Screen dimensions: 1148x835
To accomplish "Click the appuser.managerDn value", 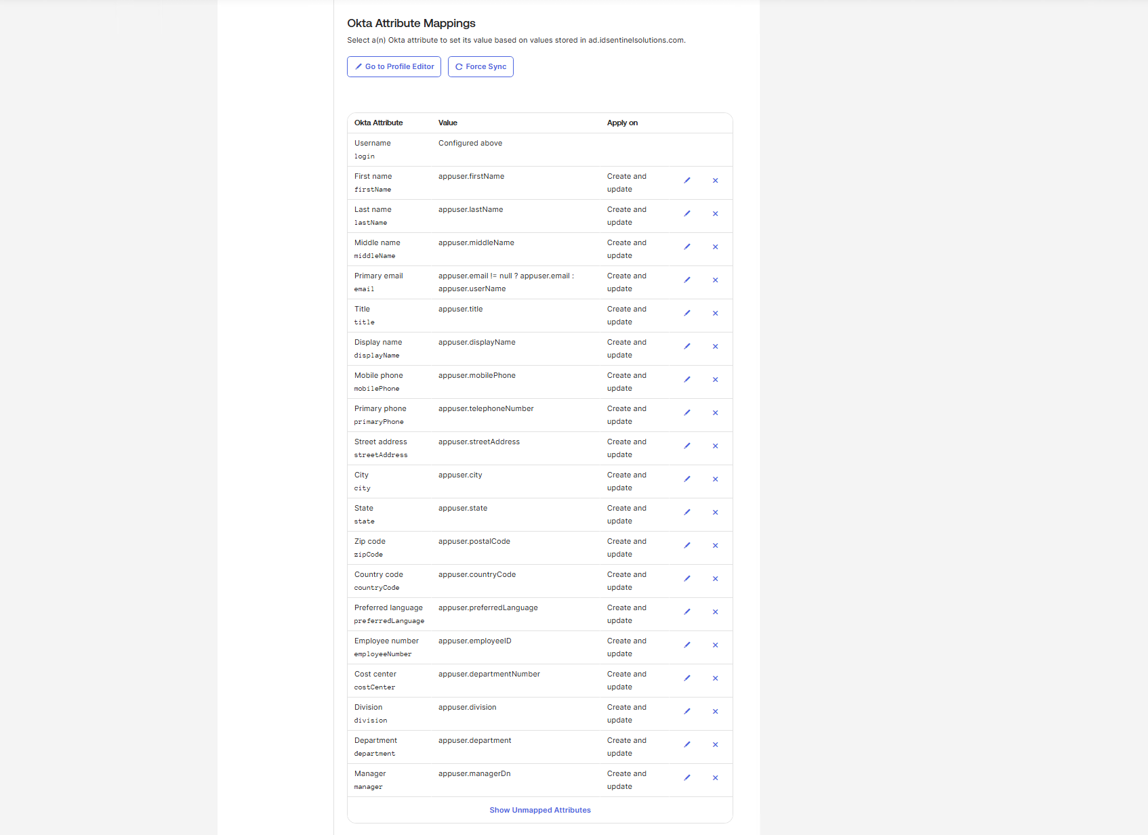I will click(474, 773).
